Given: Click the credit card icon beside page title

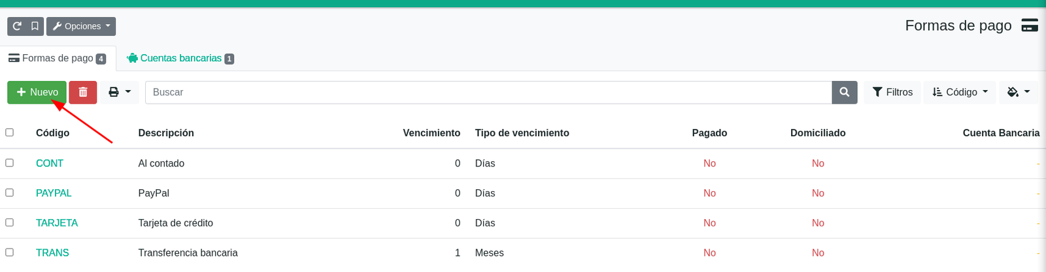Looking at the screenshot, I should (1030, 25).
